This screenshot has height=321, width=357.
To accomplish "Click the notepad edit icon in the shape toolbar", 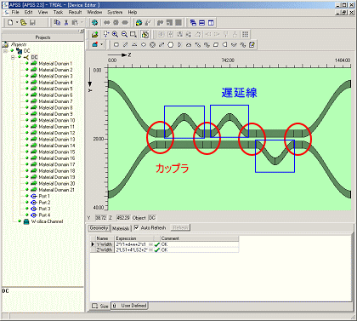I will [x=252, y=45].
